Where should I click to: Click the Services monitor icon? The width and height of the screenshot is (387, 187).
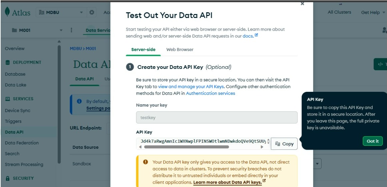tap(8, 99)
